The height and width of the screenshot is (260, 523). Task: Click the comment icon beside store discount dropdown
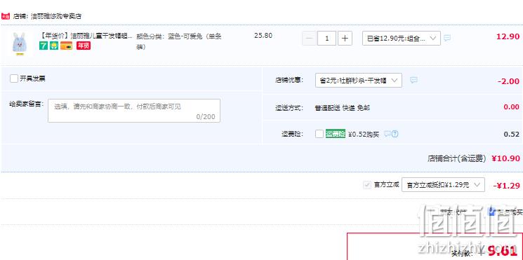click(413, 80)
